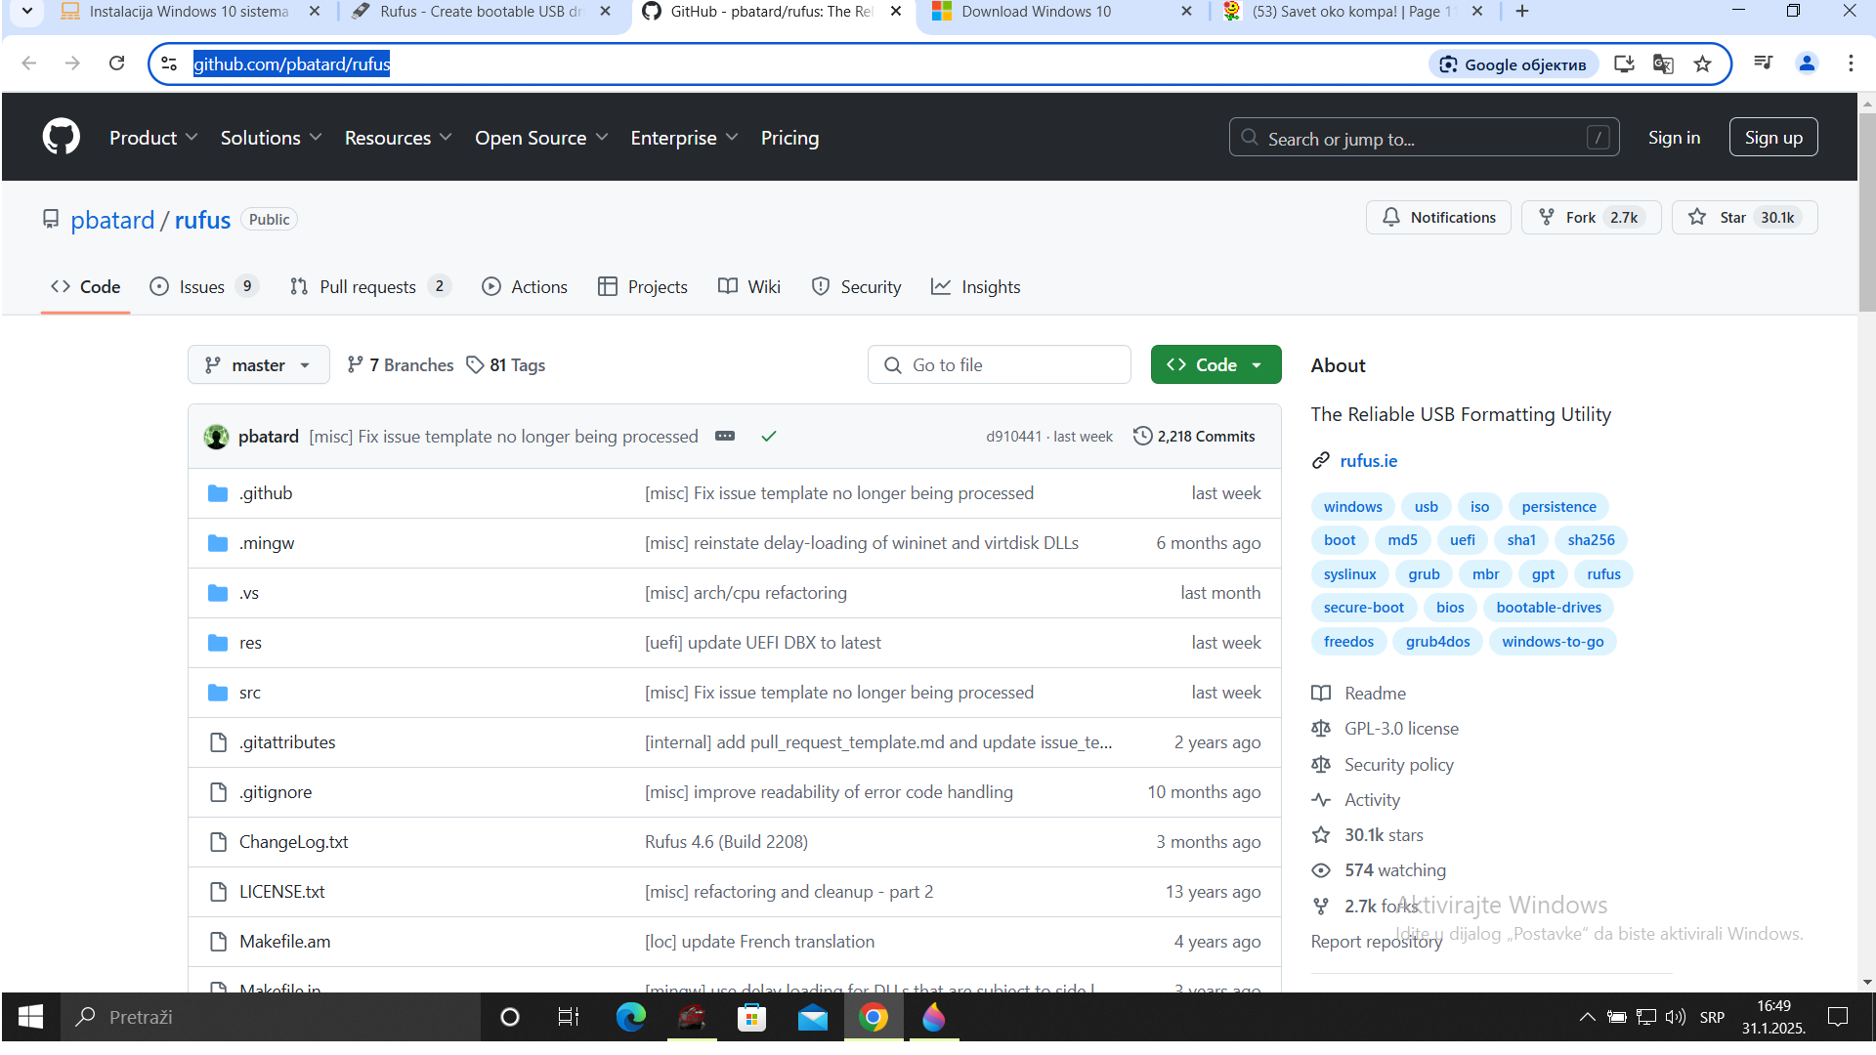Fork the rufus repository
The image size is (1876, 1055).
coord(1591,217)
